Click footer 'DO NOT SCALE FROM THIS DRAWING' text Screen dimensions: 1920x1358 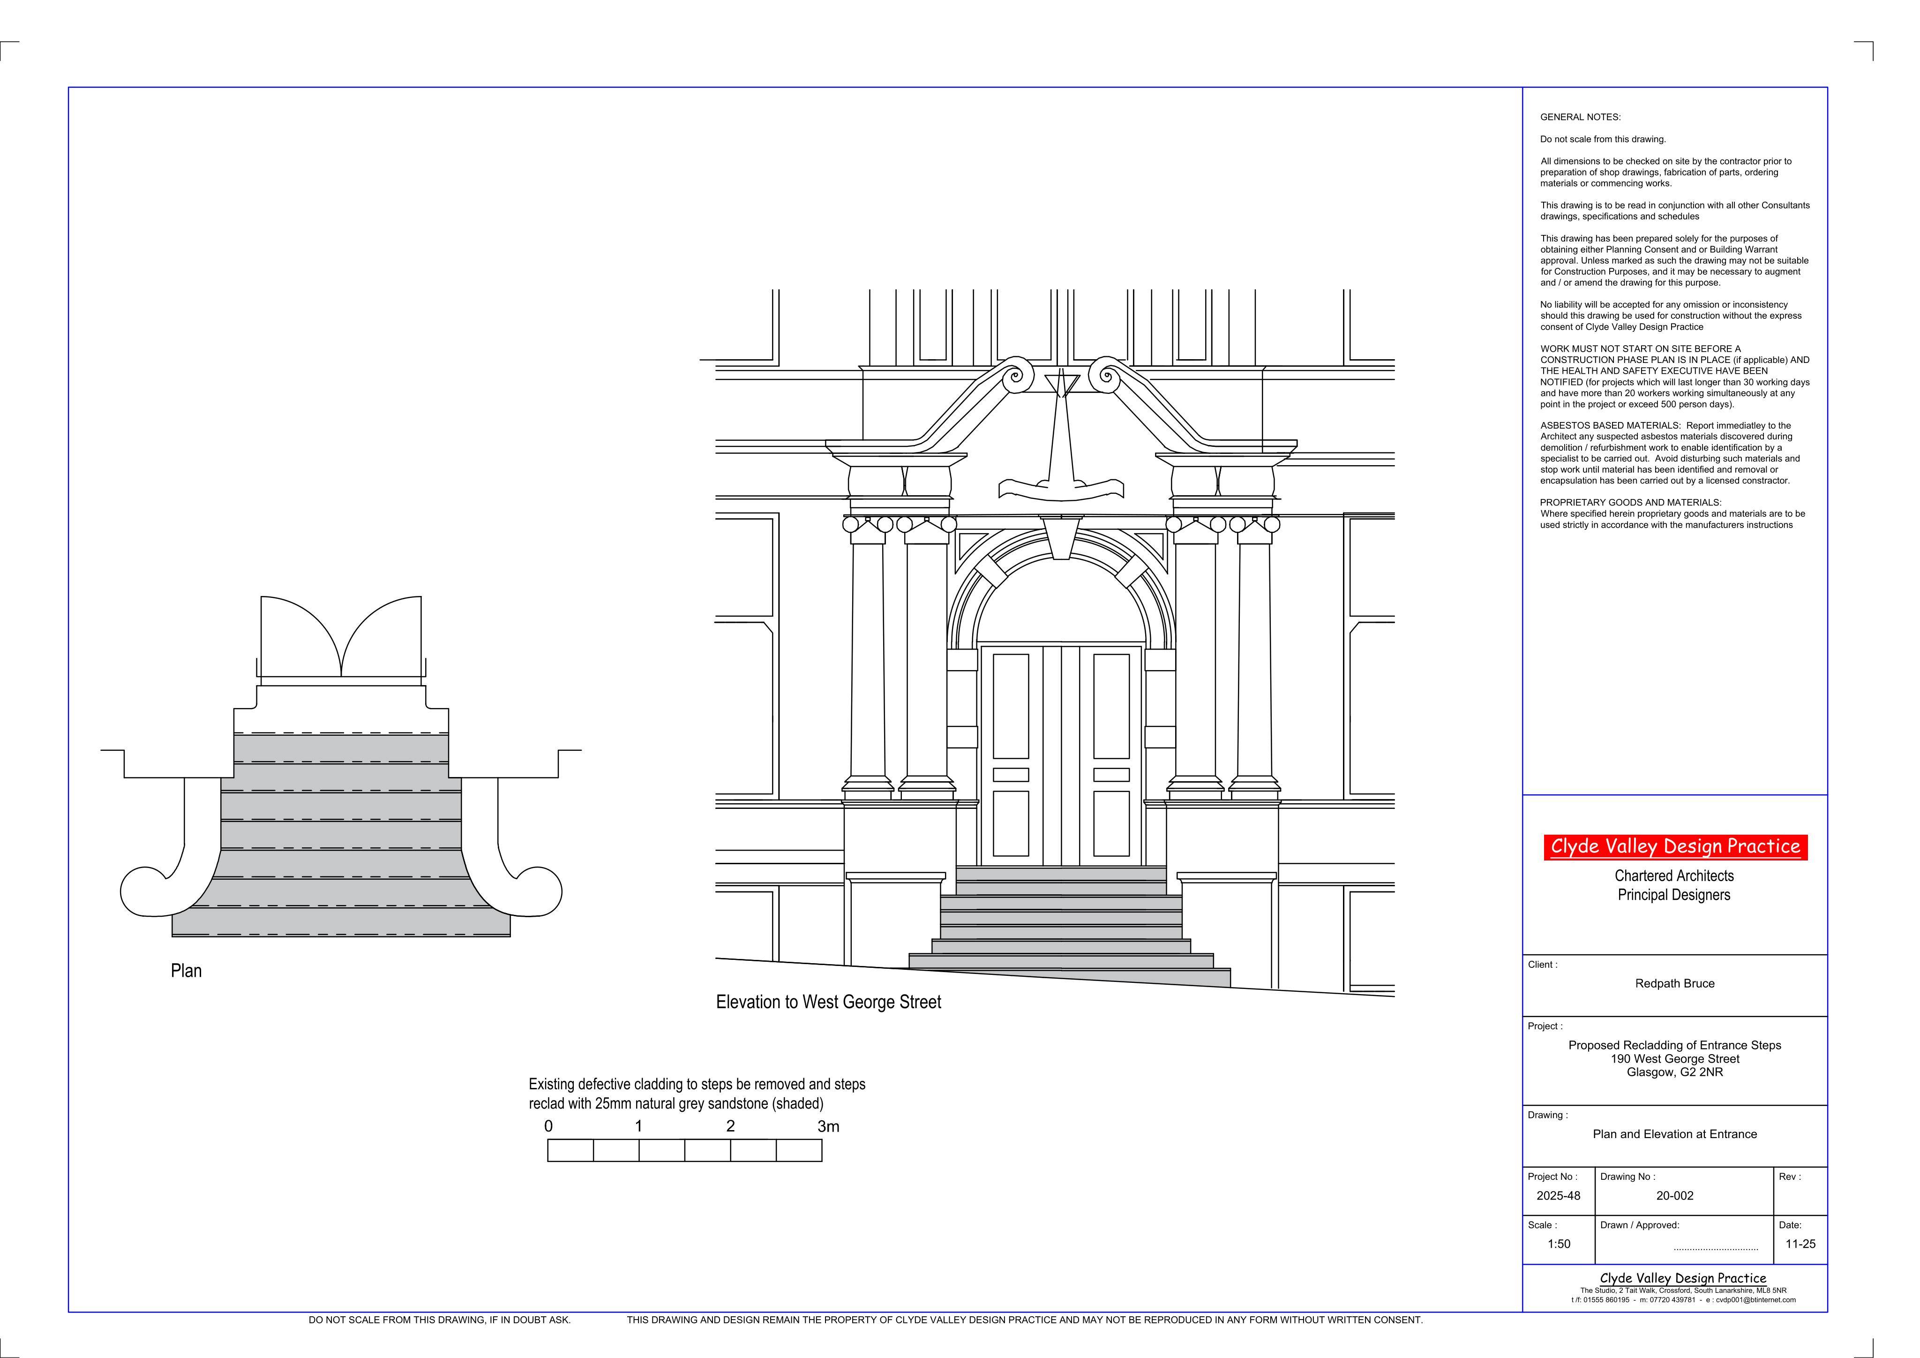pos(440,1320)
